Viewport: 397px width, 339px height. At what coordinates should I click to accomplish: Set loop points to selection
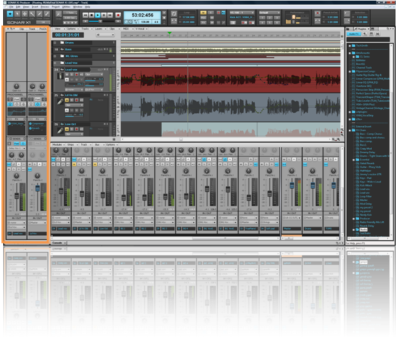click(174, 21)
